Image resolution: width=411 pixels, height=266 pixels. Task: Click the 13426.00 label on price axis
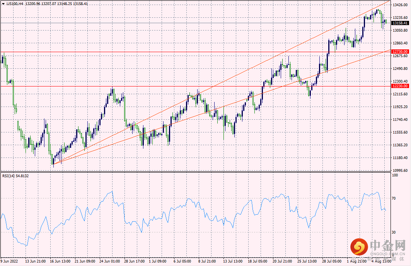(400, 5)
